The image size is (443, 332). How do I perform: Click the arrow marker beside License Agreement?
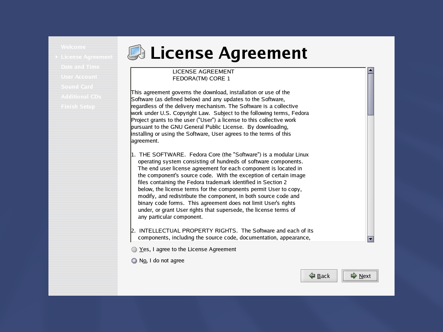tap(57, 57)
